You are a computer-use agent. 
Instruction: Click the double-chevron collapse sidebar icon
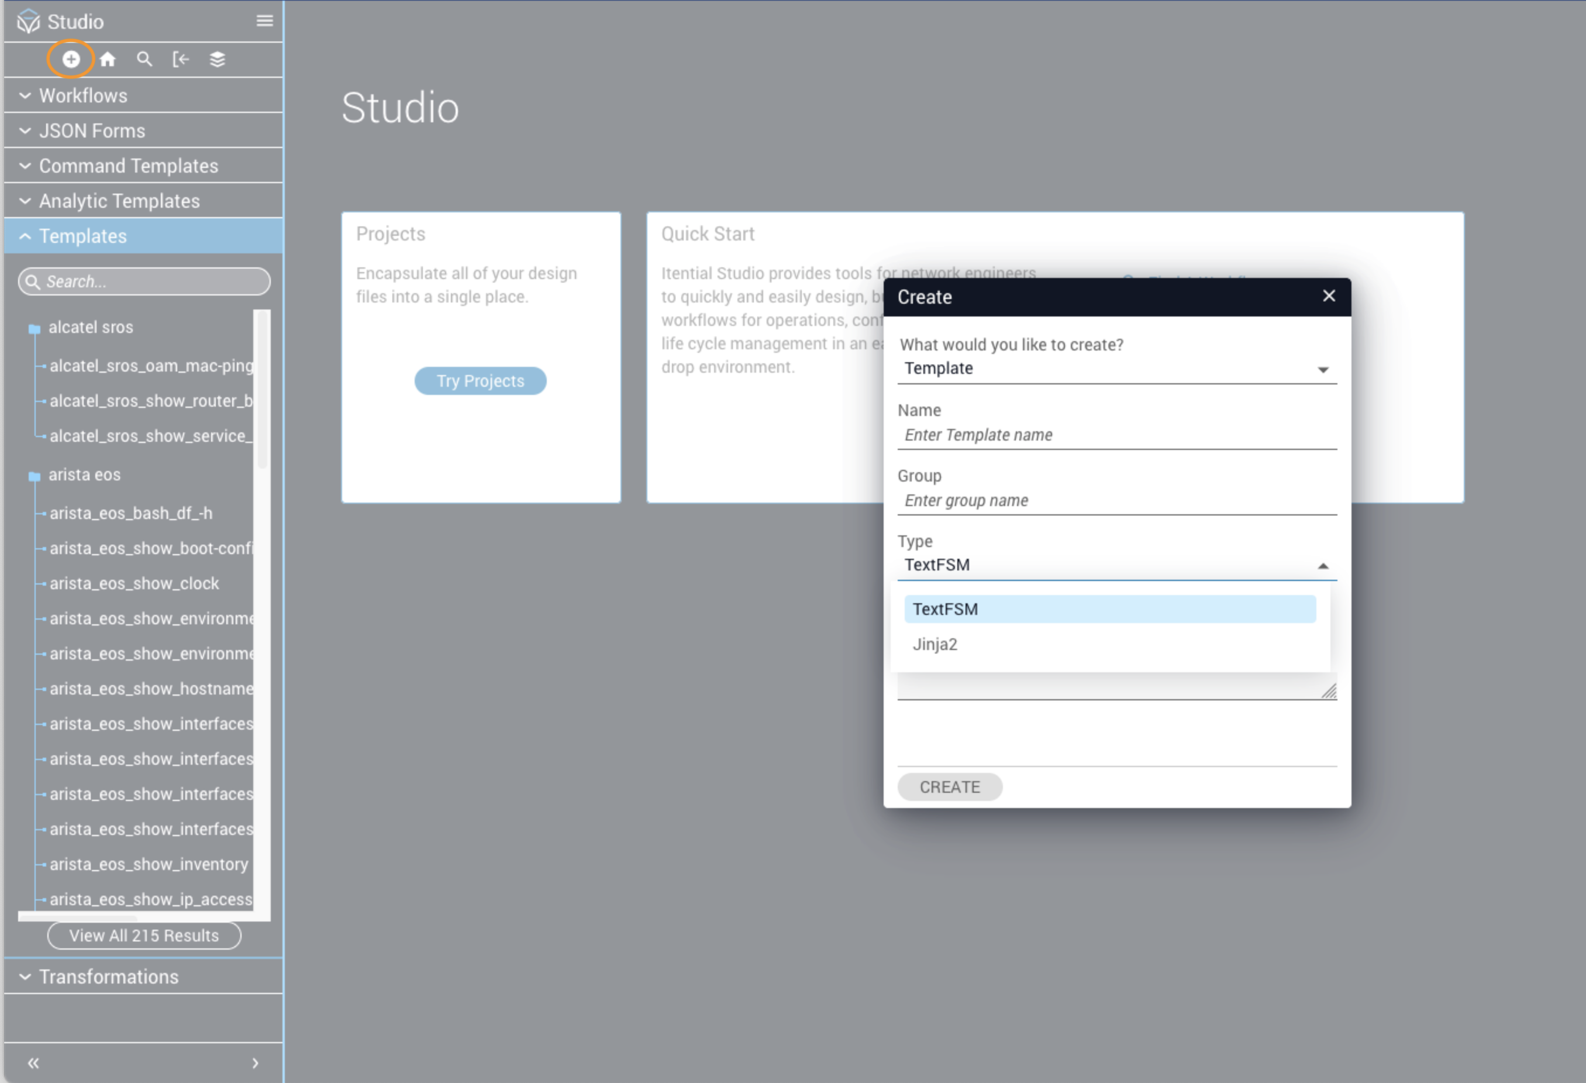33,1063
